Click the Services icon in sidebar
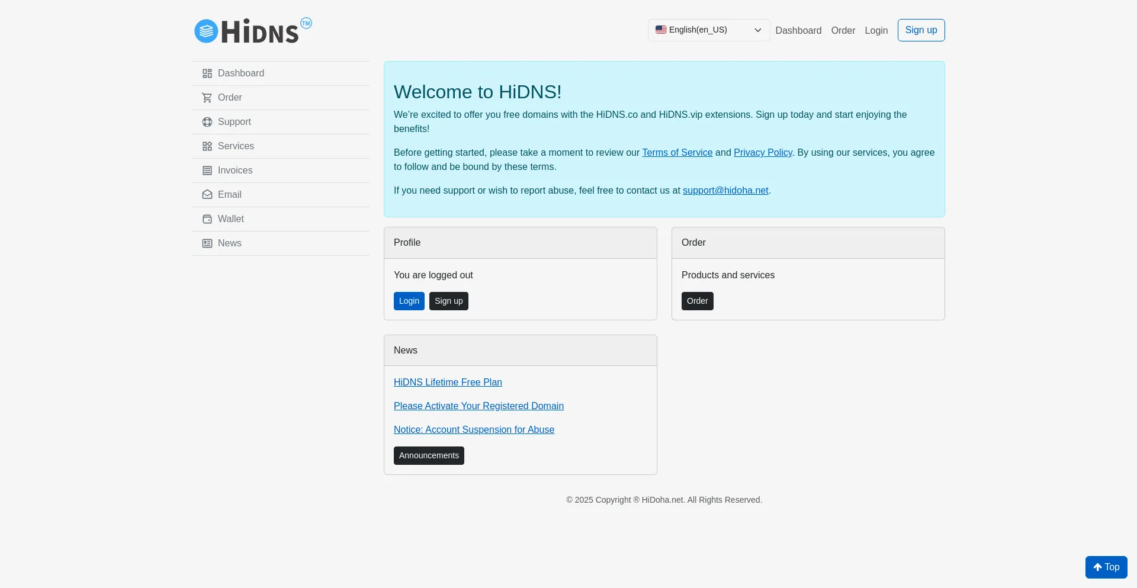 pos(207,146)
